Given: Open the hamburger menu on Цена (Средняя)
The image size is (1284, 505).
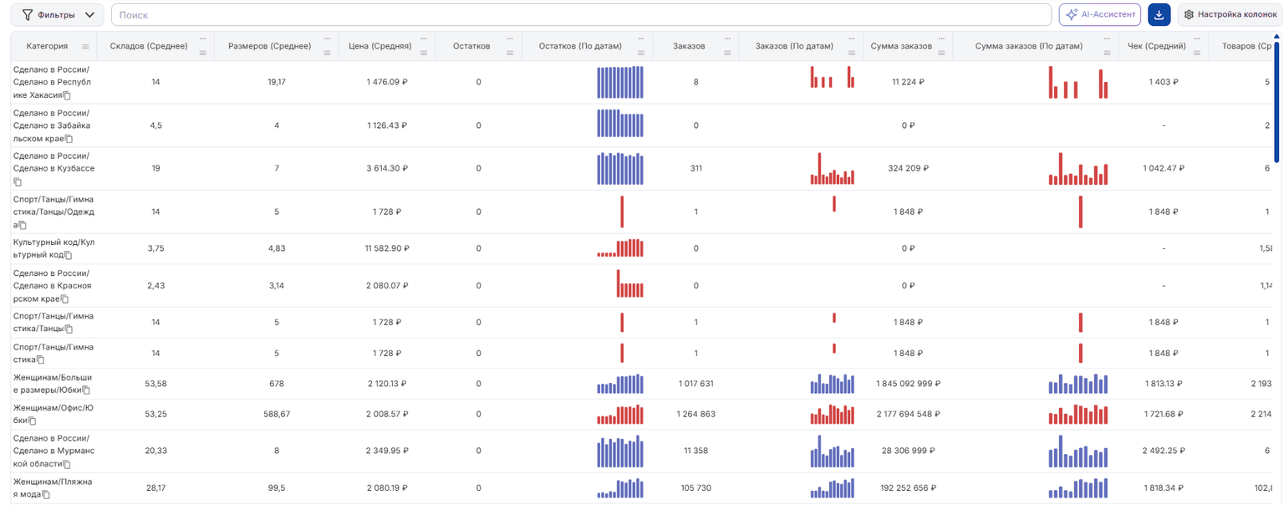Looking at the screenshot, I should pos(423,53).
